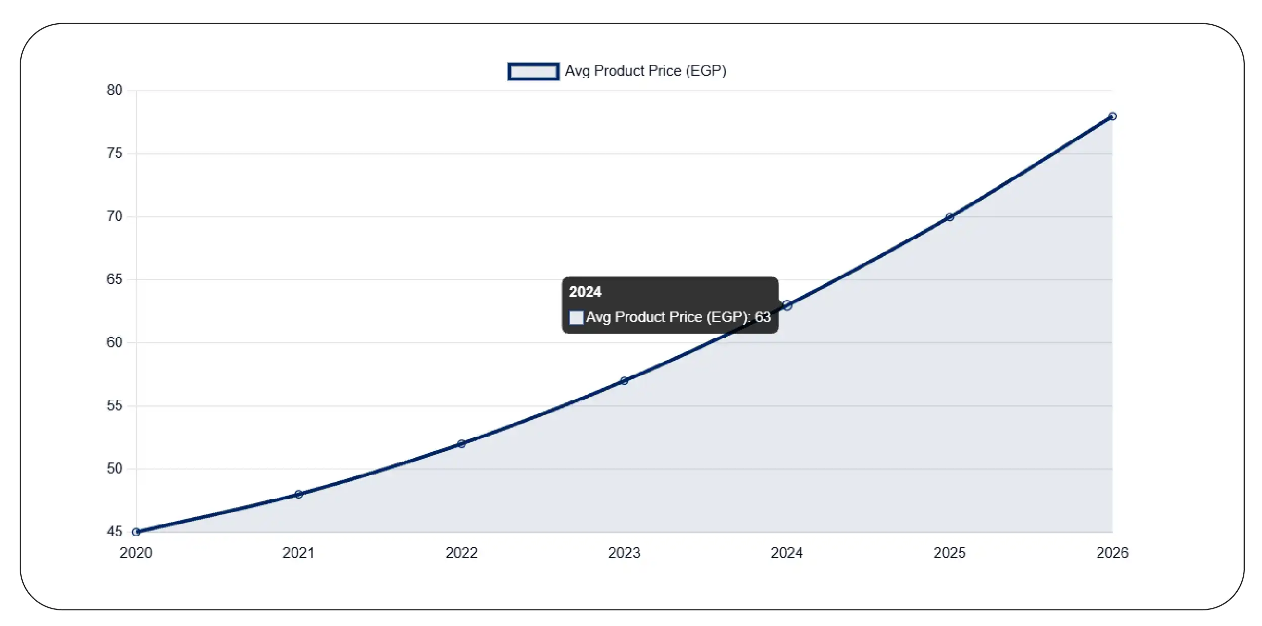Click the tooltip title '2024'
Screen dimensions: 1262x626
point(585,292)
